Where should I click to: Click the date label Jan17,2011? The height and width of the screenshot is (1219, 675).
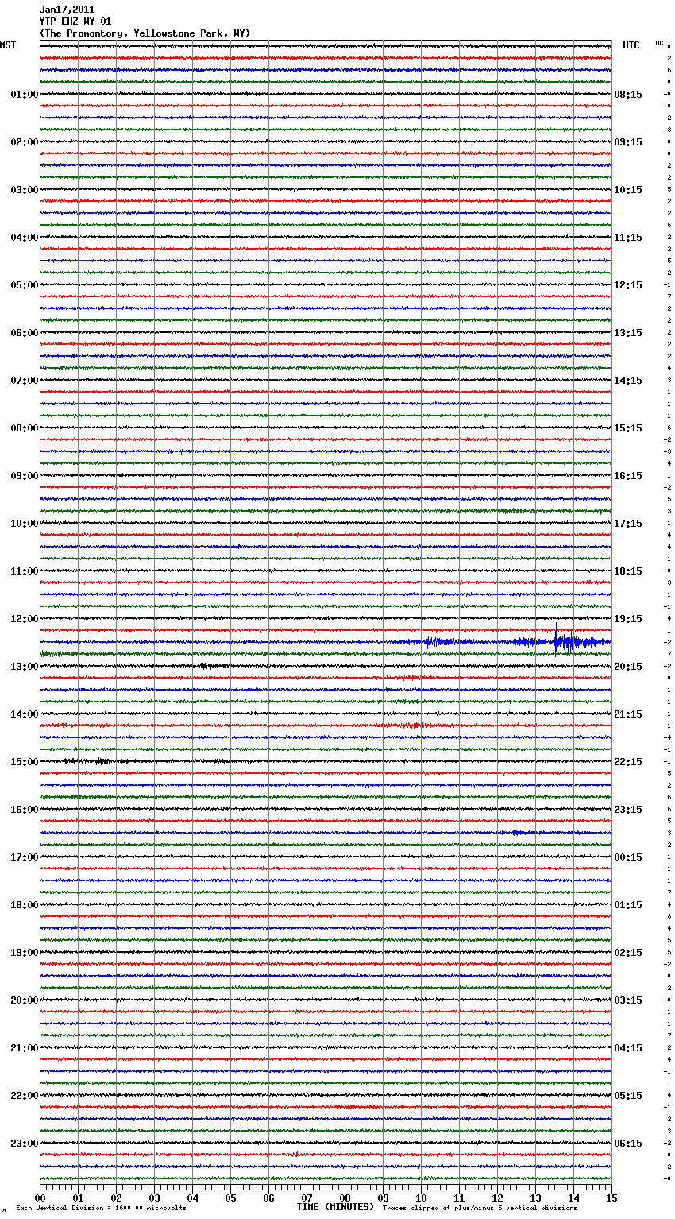click(67, 10)
